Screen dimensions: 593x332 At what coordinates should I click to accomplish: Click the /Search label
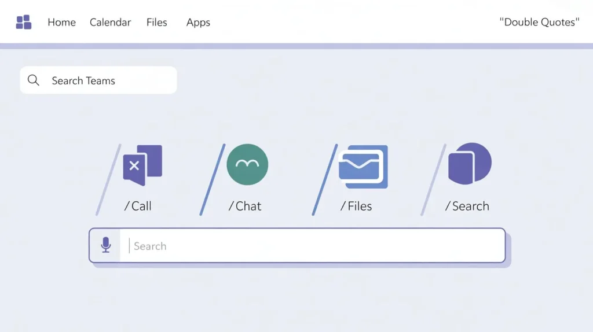pos(467,206)
